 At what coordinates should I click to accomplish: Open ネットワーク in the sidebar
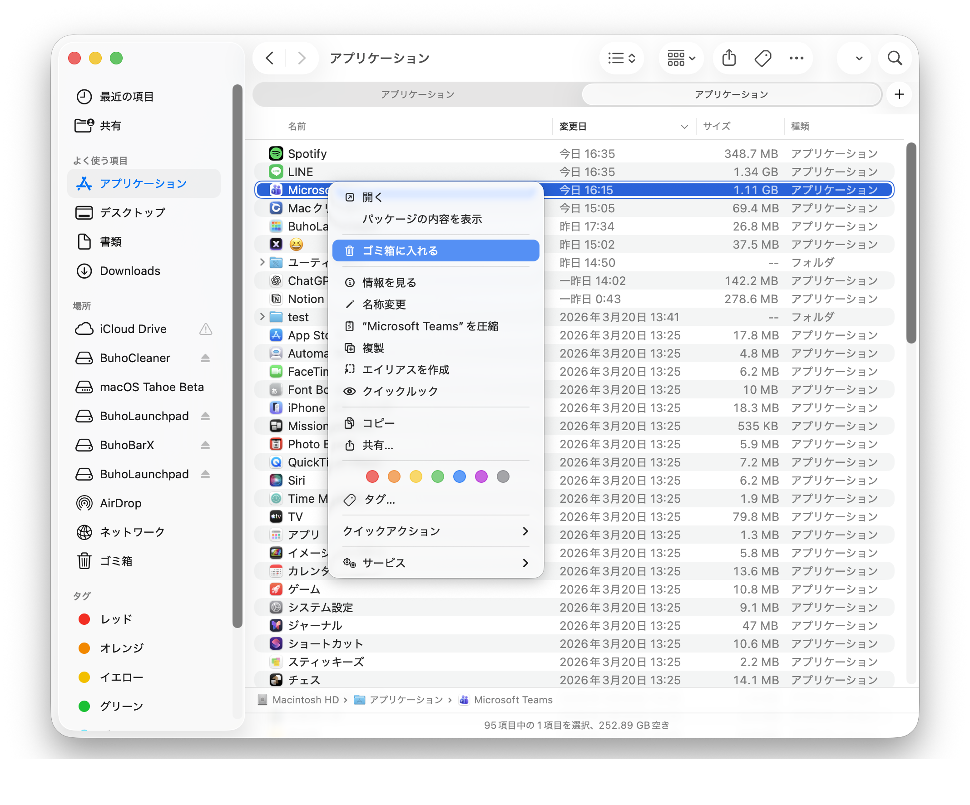point(143,532)
